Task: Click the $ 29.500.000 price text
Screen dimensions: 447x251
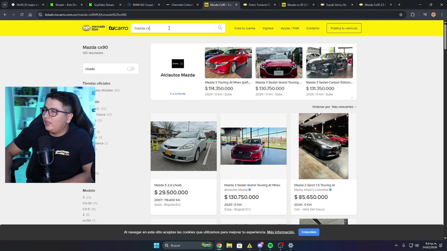Action: click(171, 192)
